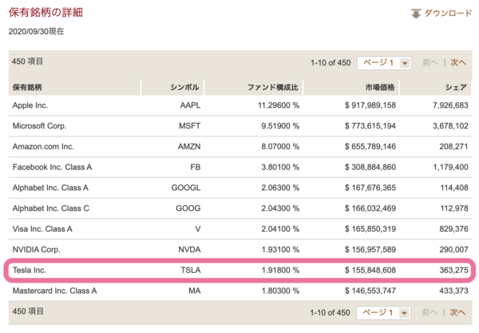
Task: Sort by the 保有銘柄 column header
Action: click(27, 87)
